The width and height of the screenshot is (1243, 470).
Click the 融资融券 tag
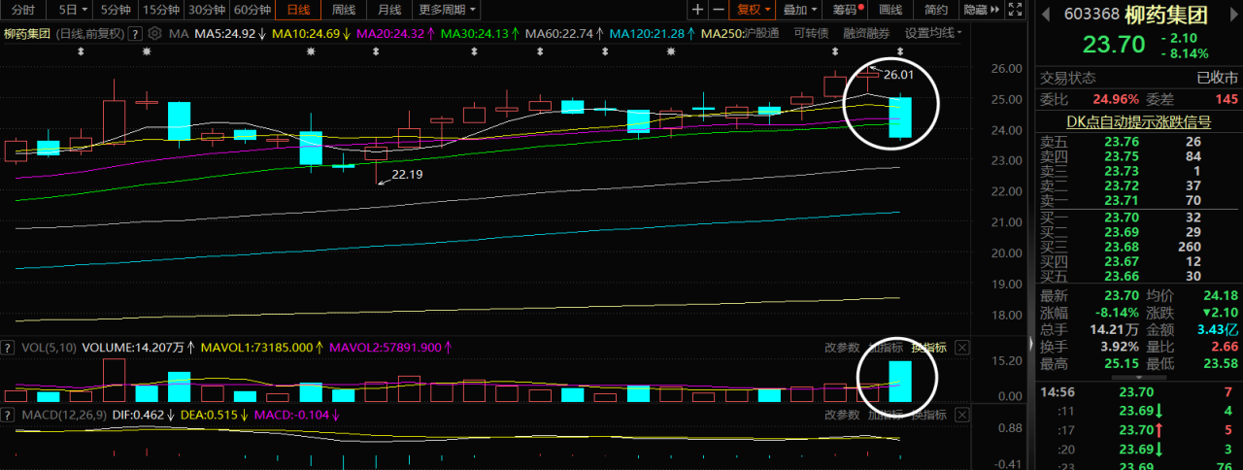pyautogui.click(x=866, y=33)
